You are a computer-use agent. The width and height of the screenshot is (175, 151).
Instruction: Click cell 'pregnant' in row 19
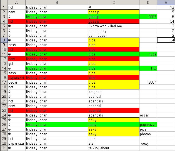pos(114,92)
